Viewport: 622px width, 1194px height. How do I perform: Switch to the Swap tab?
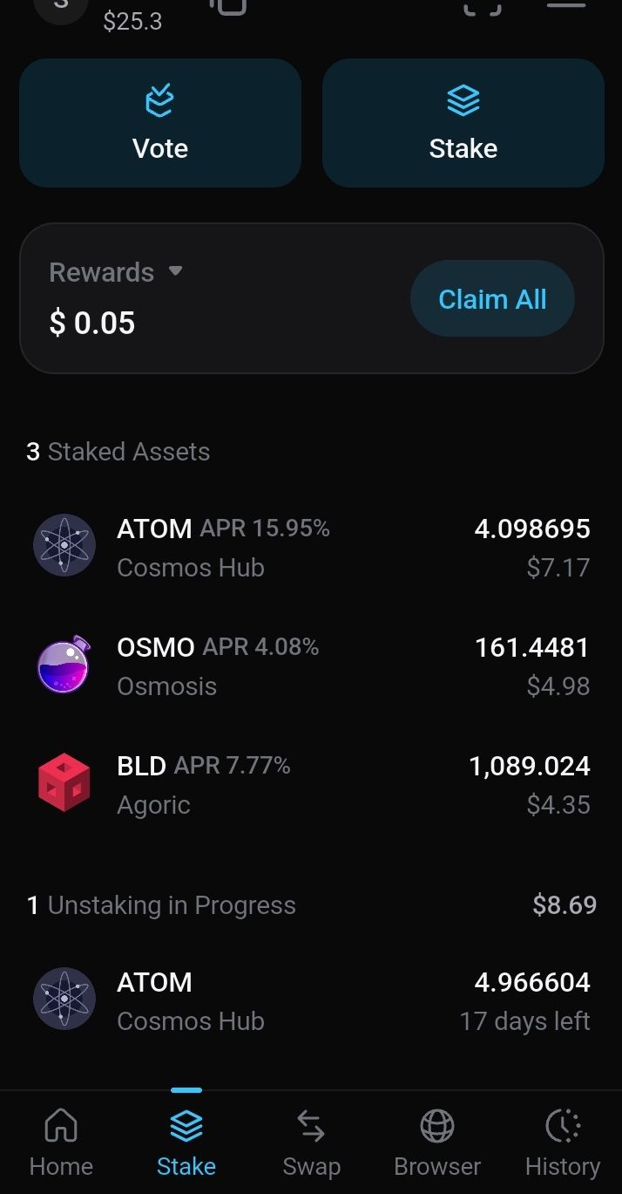coord(311,1141)
